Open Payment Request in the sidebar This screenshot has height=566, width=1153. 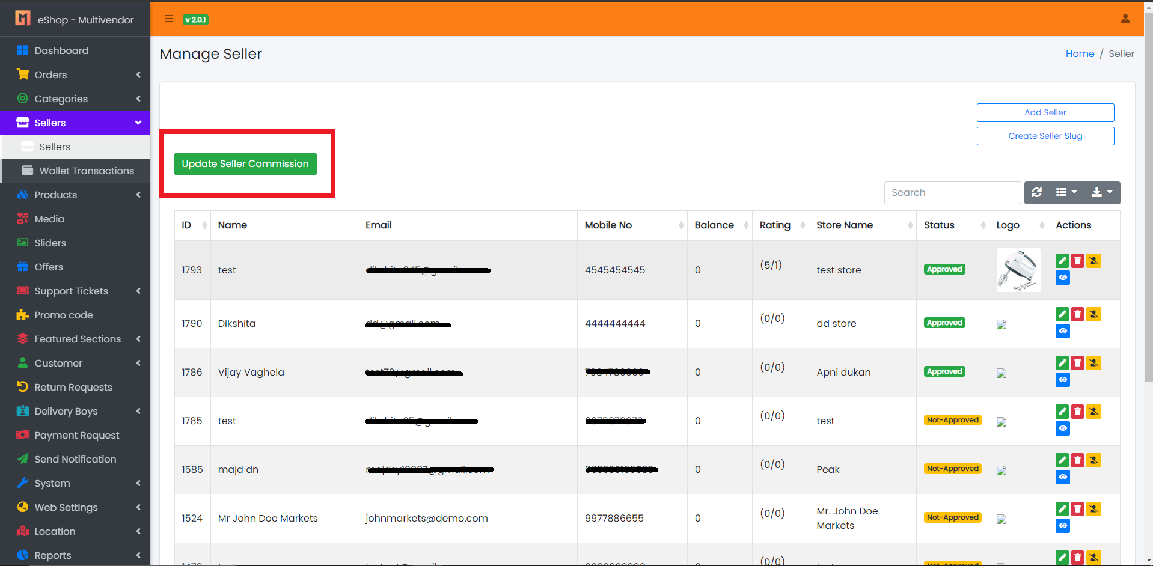coord(75,435)
